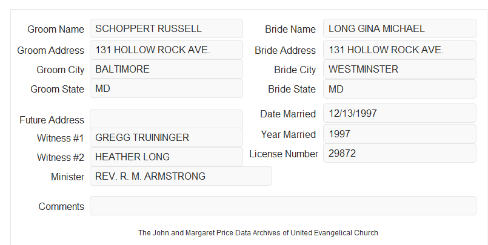Select Witness #1 field GREGG TRUININGER
The image size is (488, 245).
click(166, 137)
